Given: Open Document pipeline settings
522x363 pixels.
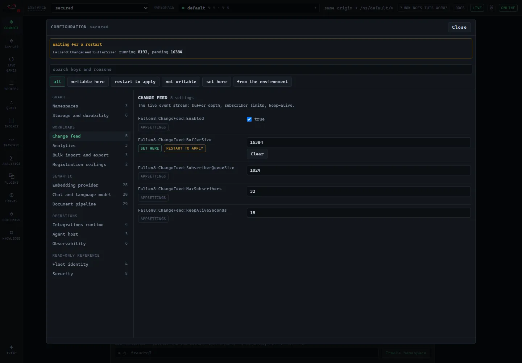Looking at the screenshot, I should pyautogui.click(x=90, y=204).
